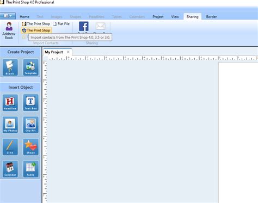Open the Border tab
258x203 pixels.
(x=211, y=17)
